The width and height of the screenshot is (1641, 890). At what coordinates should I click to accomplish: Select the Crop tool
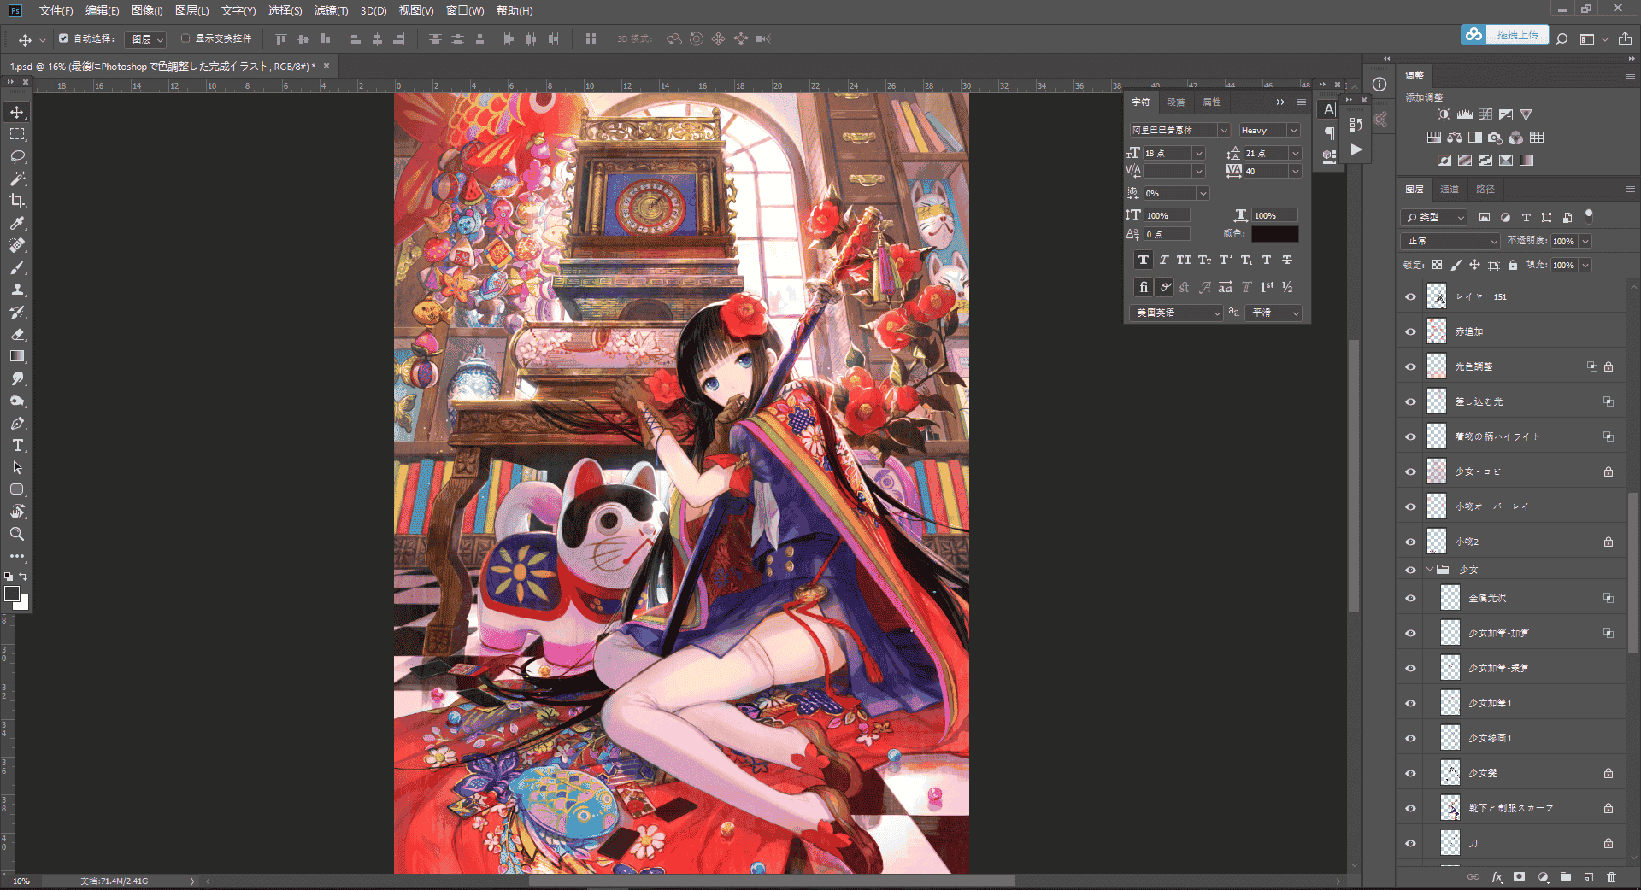point(17,201)
